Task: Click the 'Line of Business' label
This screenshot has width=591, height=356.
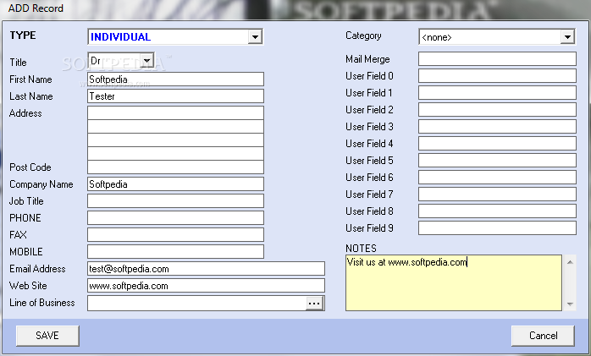Action: [41, 303]
